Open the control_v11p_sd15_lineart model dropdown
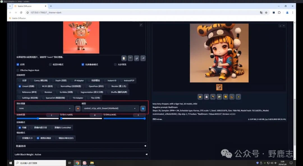The width and height of the screenshot is (303, 166). (110, 108)
